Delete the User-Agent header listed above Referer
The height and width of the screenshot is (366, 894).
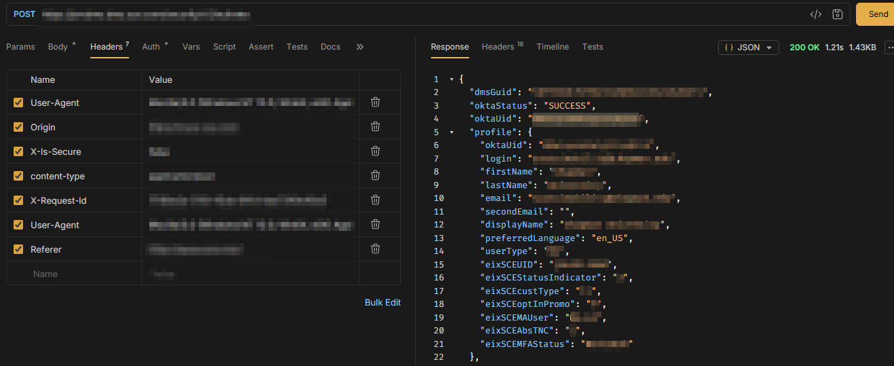[x=375, y=224]
